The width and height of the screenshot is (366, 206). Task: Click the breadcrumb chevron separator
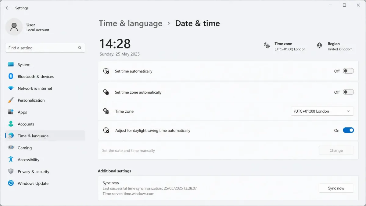pos(169,23)
